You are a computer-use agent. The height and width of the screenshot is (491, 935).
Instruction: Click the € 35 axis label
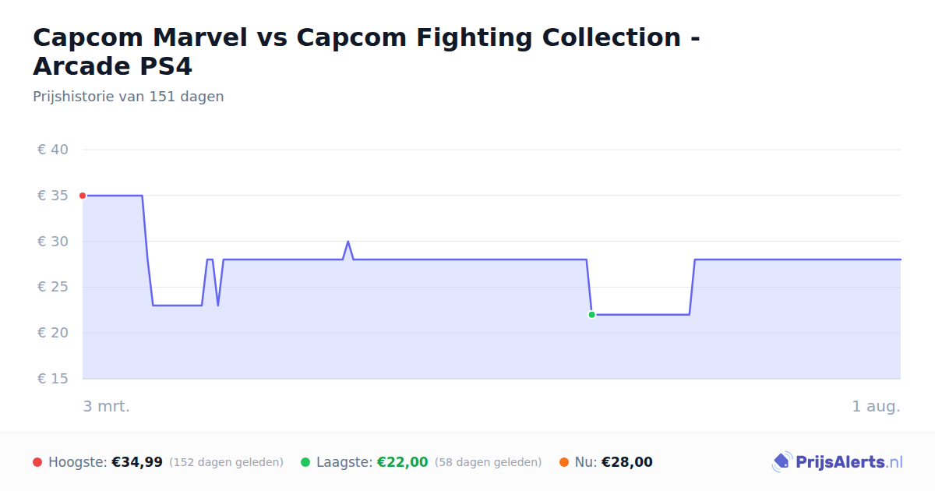pyautogui.click(x=53, y=196)
